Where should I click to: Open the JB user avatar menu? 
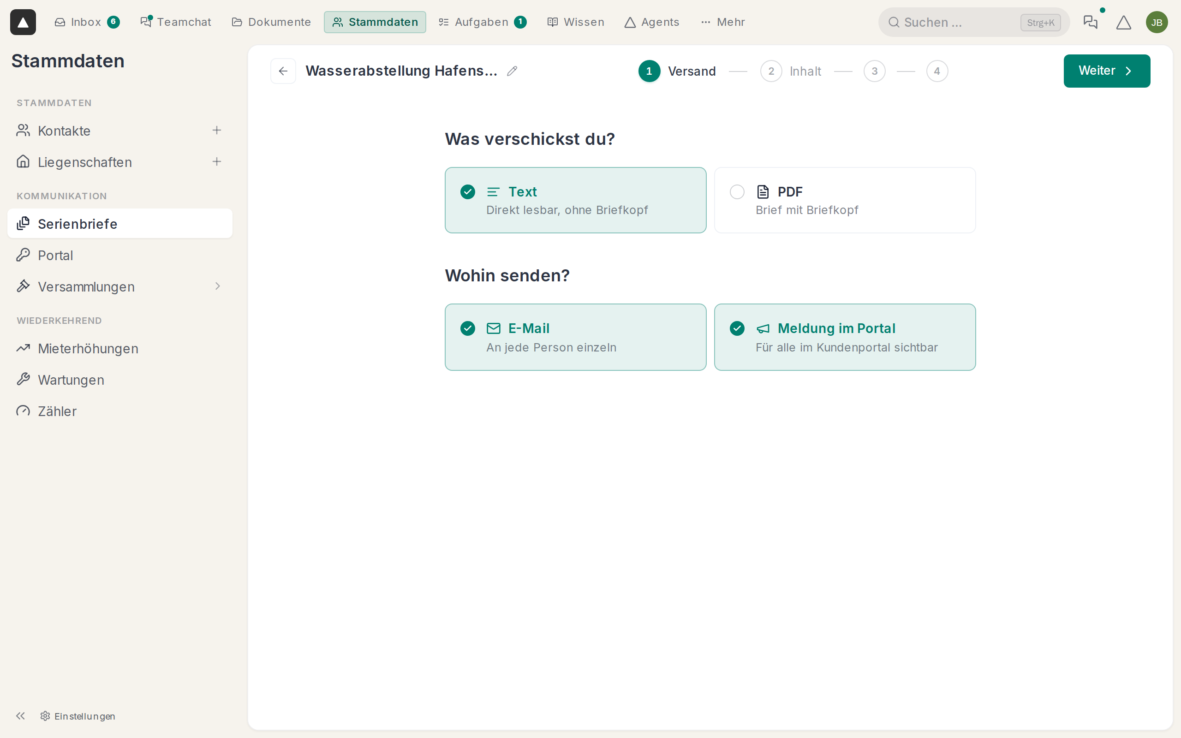point(1157,22)
